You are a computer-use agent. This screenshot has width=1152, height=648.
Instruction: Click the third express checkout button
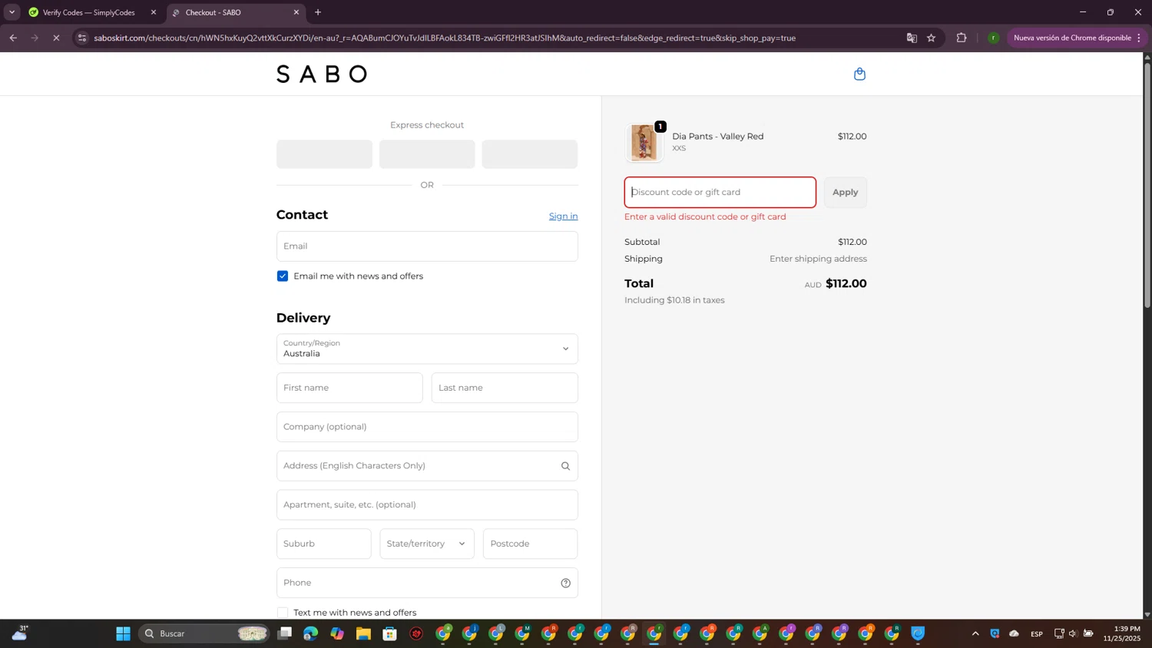[530, 154]
